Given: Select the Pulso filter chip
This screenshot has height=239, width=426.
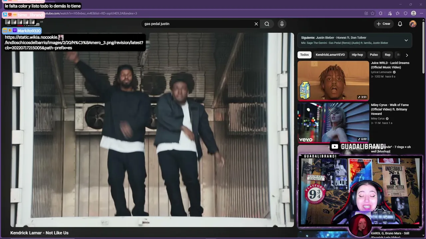Looking at the screenshot, I should click(x=374, y=55).
